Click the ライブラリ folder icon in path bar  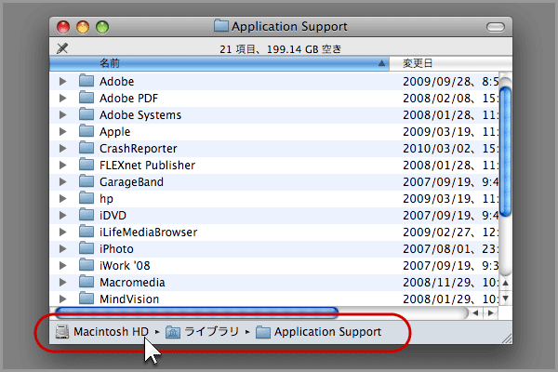(173, 332)
